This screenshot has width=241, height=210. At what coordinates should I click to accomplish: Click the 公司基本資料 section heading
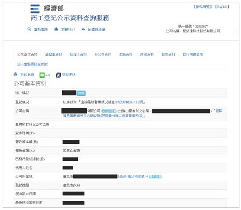30,83
